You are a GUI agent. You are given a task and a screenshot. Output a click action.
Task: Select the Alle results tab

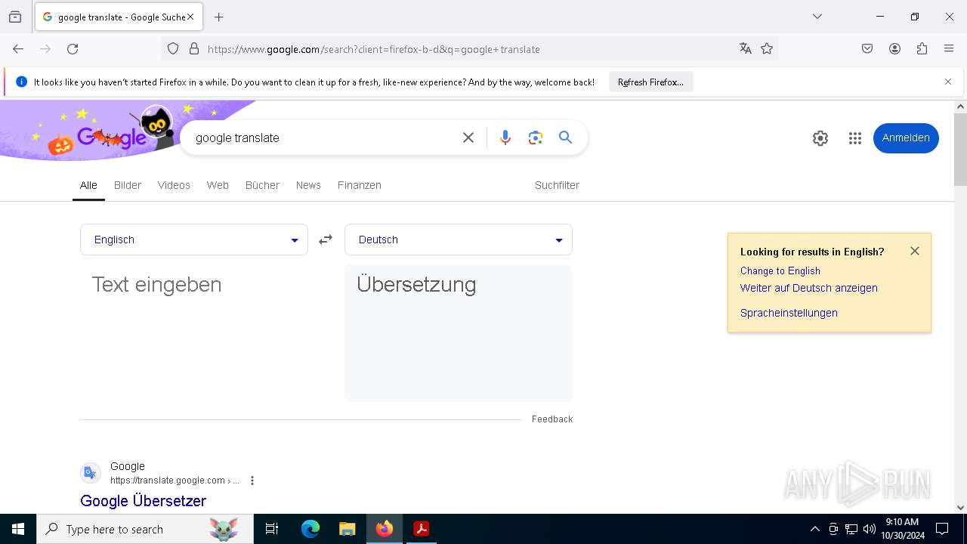point(88,185)
